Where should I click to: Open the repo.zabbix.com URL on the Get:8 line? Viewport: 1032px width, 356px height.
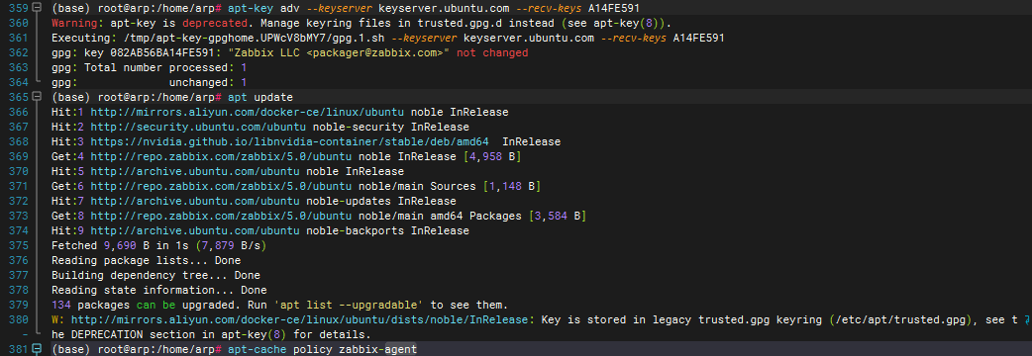pos(221,217)
